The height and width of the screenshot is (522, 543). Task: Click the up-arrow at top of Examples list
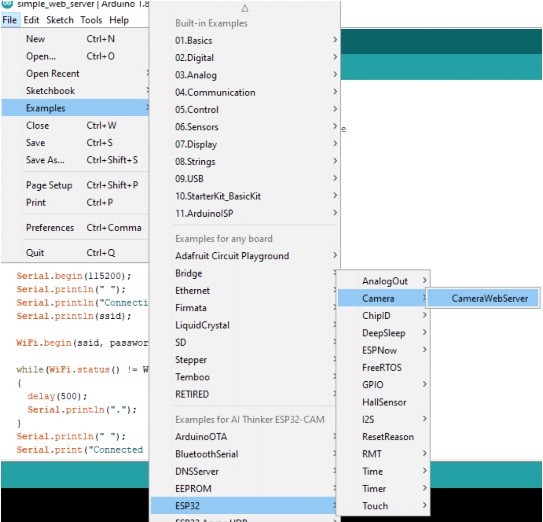245,8
